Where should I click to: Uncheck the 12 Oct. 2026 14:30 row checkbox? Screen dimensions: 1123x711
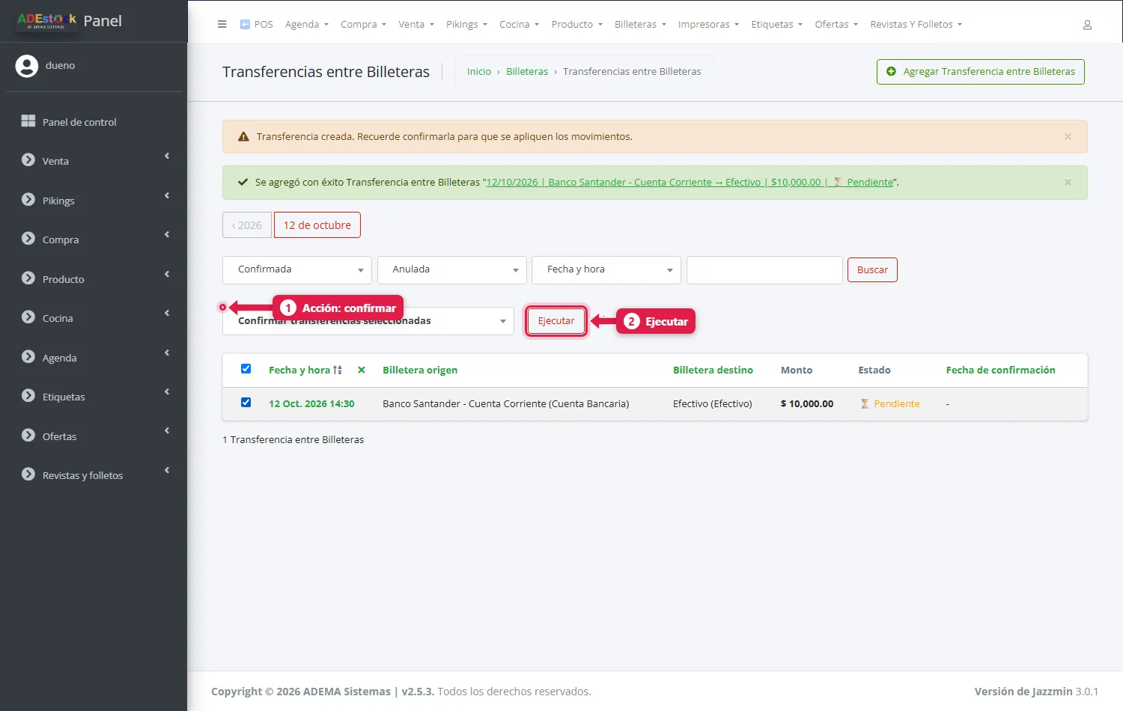click(246, 402)
